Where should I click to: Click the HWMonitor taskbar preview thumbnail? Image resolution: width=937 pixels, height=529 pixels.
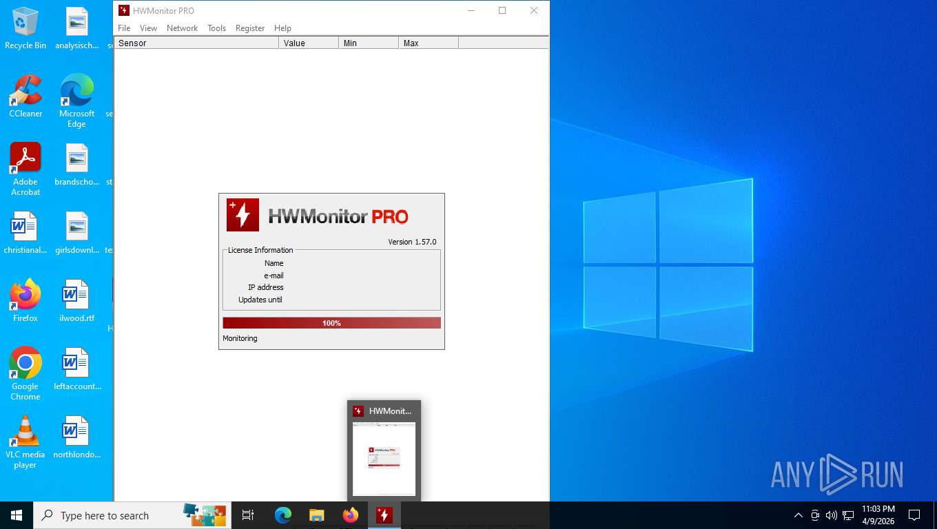pyautogui.click(x=384, y=459)
